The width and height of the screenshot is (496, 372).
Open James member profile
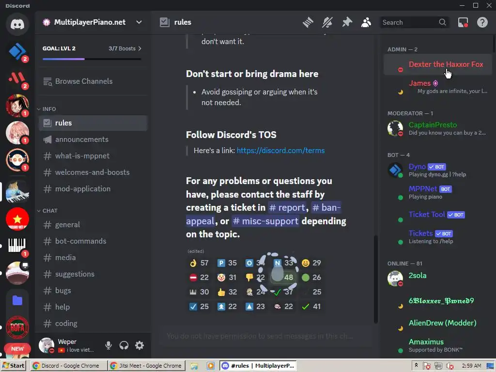click(438, 87)
